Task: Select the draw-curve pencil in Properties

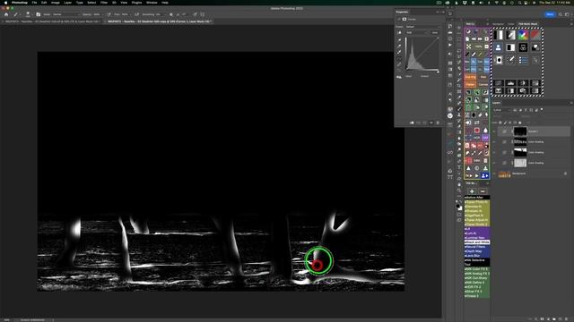Action: pyautogui.click(x=399, y=64)
